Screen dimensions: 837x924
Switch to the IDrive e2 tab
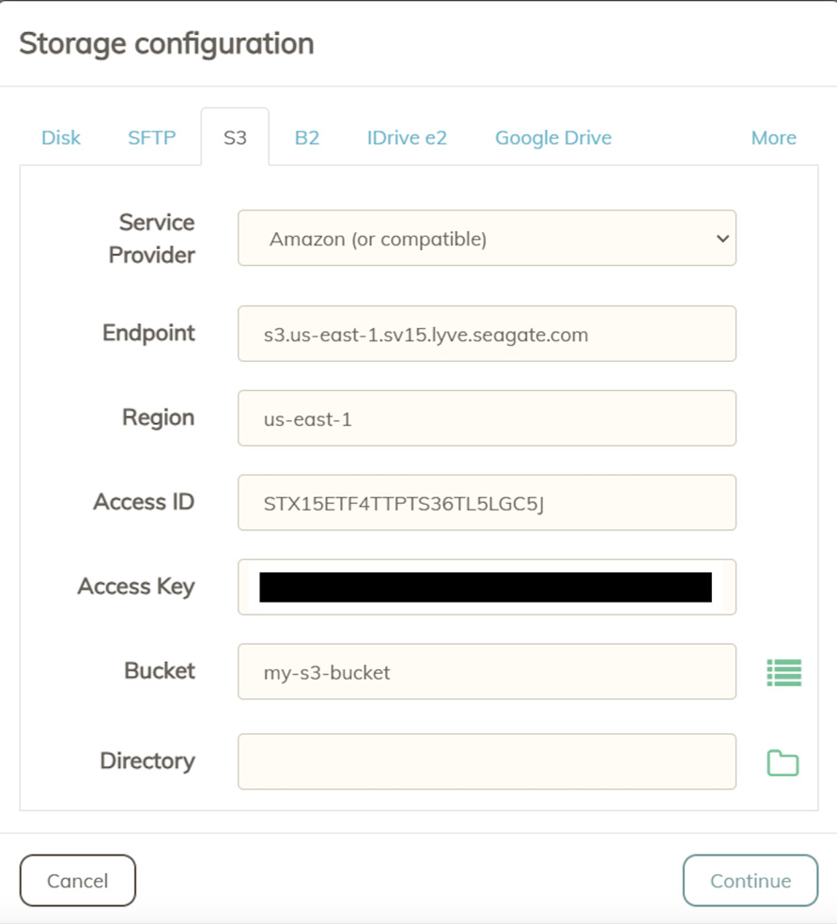(x=407, y=138)
